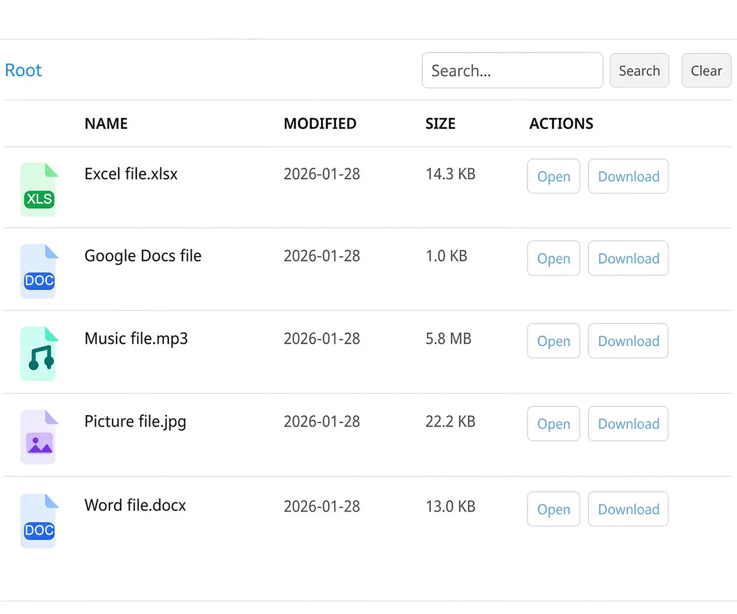Click the 5.8 MB size value
This screenshot has height=614, width=737.
448,338
